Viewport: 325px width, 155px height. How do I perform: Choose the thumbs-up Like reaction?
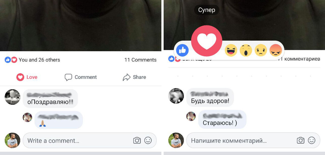click(x=183, y=50)
